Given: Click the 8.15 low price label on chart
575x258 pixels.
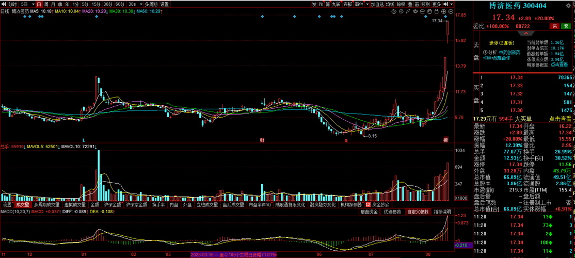Looking at the screenshot, I should click(372, 136).
